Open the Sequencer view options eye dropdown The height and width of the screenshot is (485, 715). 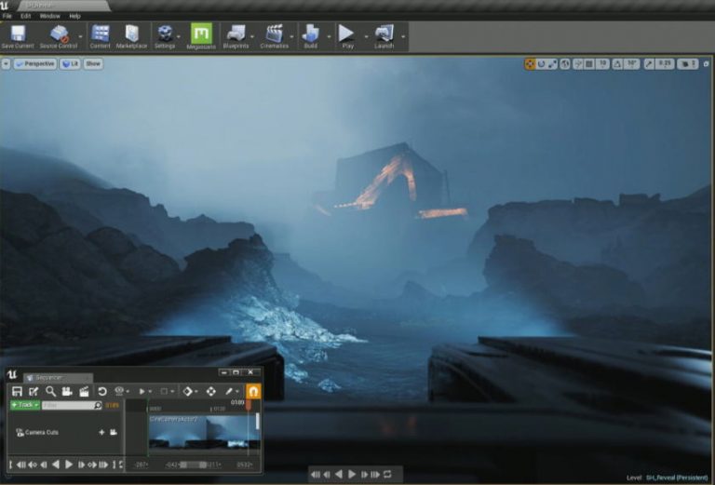pos(121,391)
